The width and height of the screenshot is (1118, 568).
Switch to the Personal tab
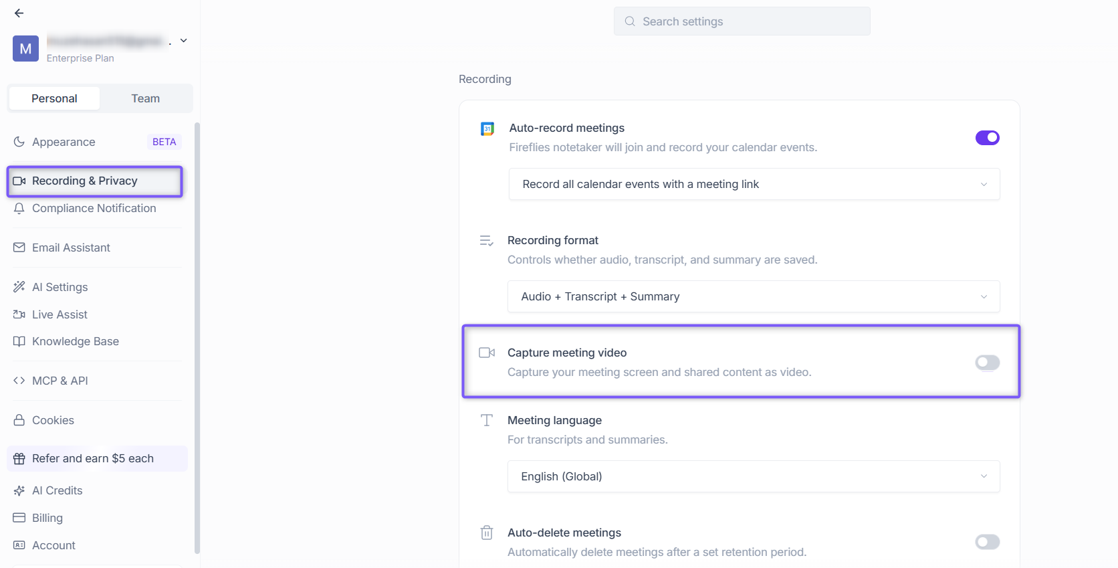[x=54, y=98]
